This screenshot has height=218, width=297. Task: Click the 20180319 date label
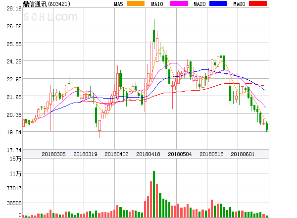click(x=85, y=154)
